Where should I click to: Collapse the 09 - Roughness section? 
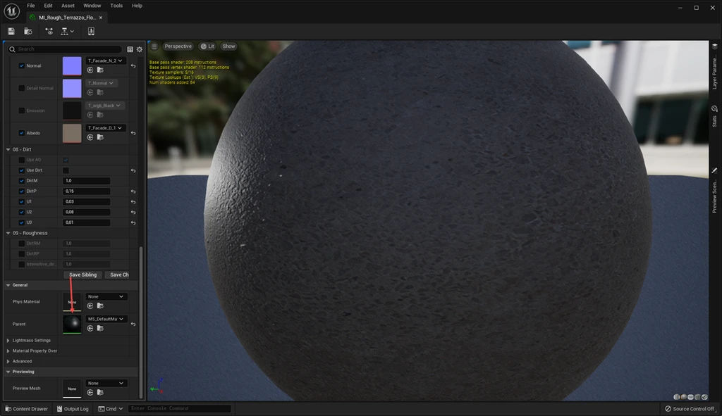pos(8,233)
